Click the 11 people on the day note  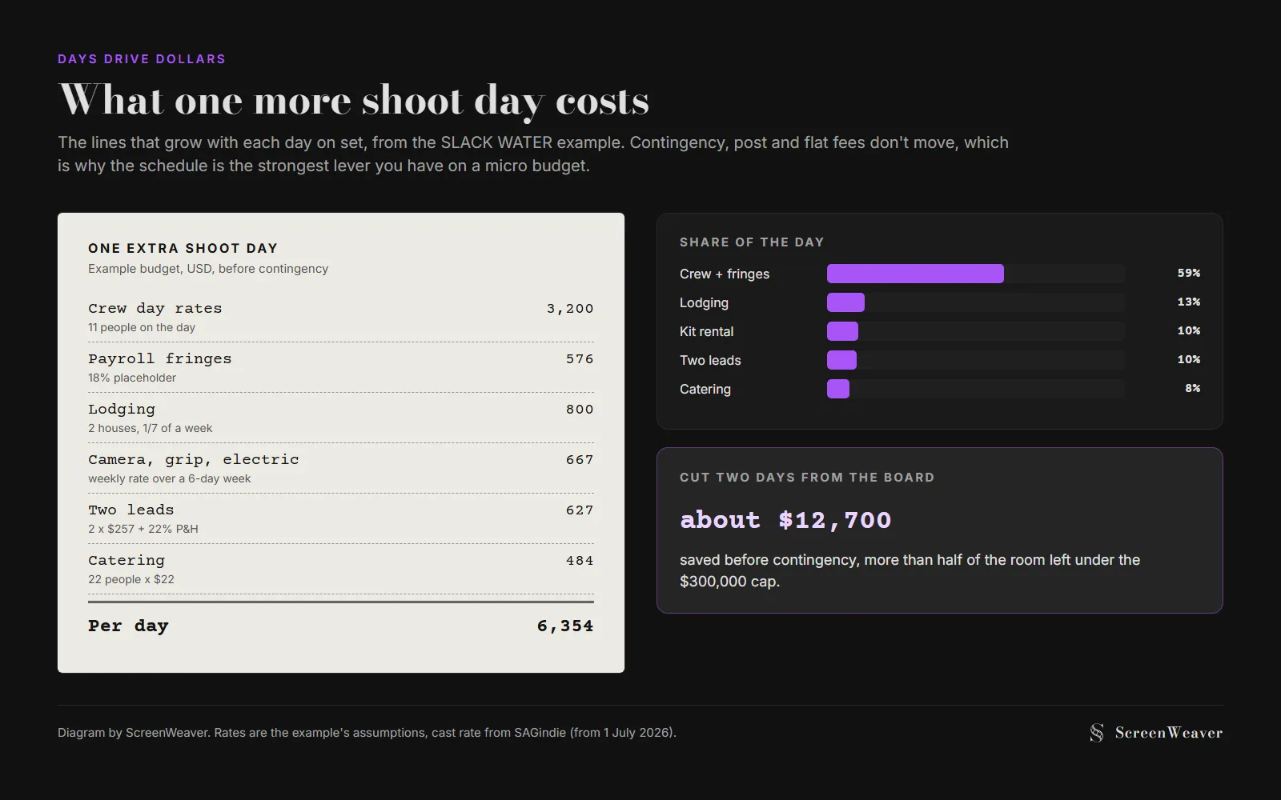(x=142, y=327)
